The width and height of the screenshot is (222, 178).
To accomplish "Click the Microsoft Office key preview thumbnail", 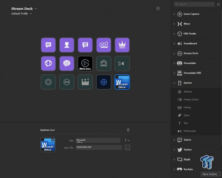I will 48,145.
